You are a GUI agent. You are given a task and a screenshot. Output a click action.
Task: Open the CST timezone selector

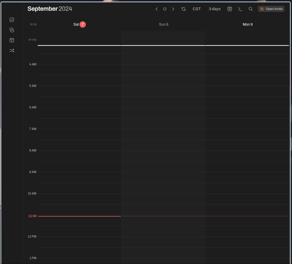click(196, 9)
